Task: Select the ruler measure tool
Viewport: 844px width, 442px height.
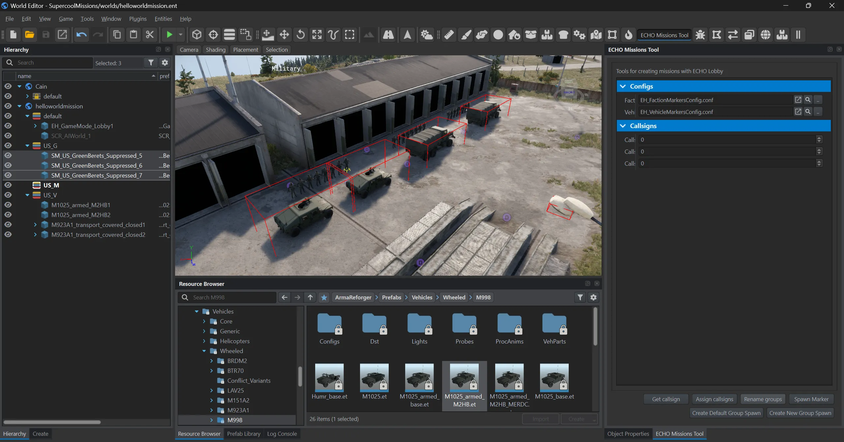Action: tap(449, 35)
